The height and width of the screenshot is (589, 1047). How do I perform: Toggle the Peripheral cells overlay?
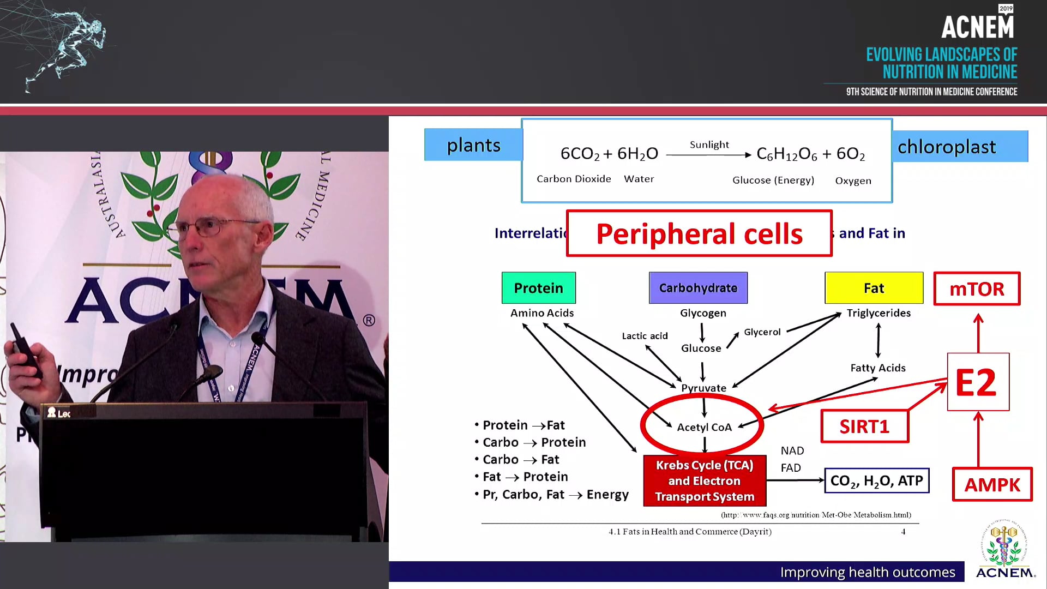coord(699,233)
